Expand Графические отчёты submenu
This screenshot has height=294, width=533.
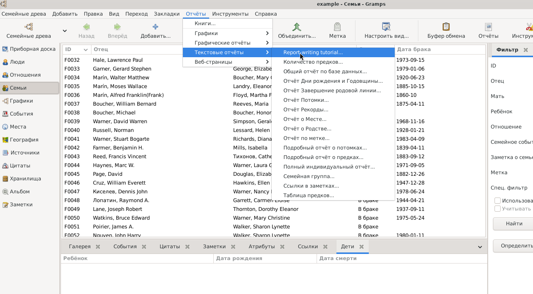227,43
